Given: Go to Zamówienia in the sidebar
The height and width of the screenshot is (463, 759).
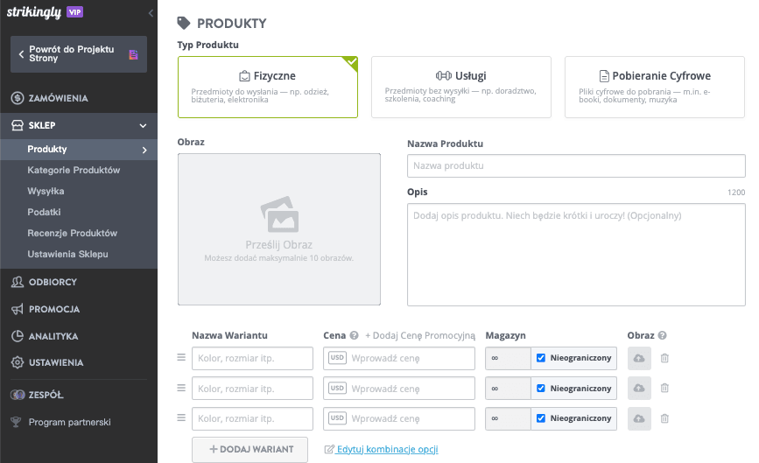Looking at the screenshot, I should pos(58,98).
